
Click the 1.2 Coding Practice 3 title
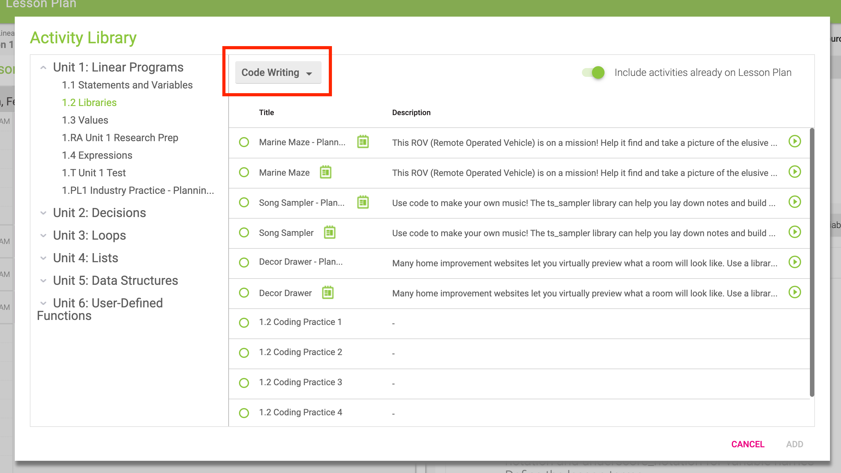click(300, 382)
